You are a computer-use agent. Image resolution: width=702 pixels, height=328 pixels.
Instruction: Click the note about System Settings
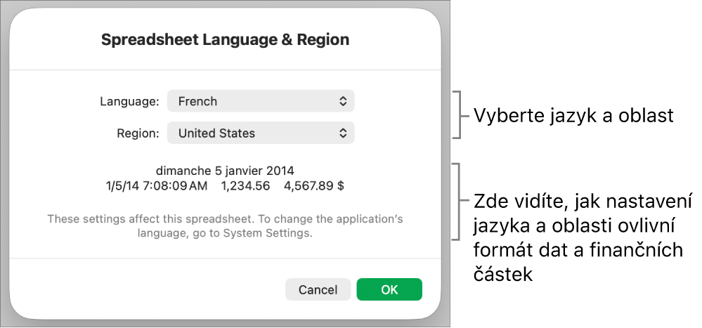click(x=225, y=225)
